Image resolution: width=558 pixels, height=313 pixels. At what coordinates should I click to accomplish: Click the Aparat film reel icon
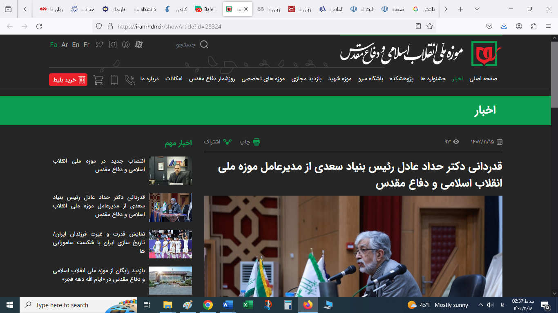coord(139,45)
